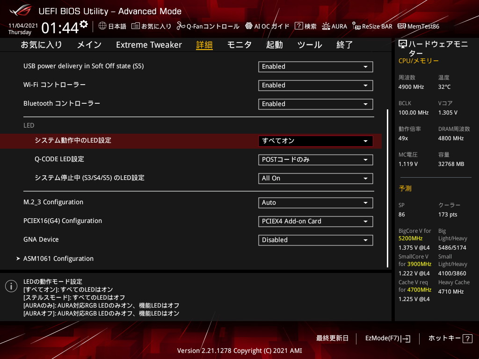Open S3/S4/S5 LED設定 dropdown

[x=316, y=179]
